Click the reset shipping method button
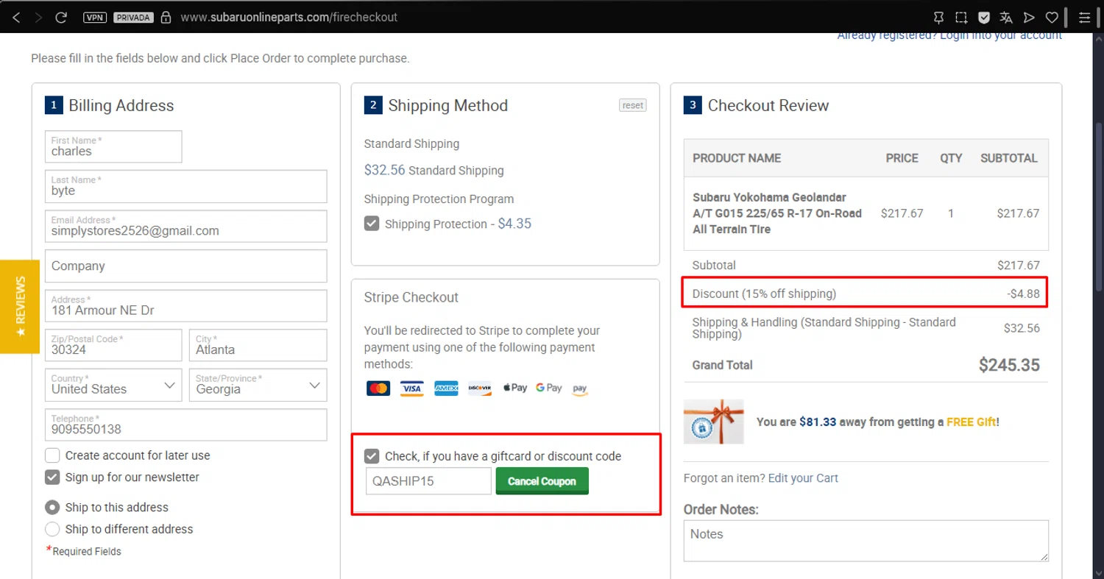1104x579 pixels. (633, 105)
